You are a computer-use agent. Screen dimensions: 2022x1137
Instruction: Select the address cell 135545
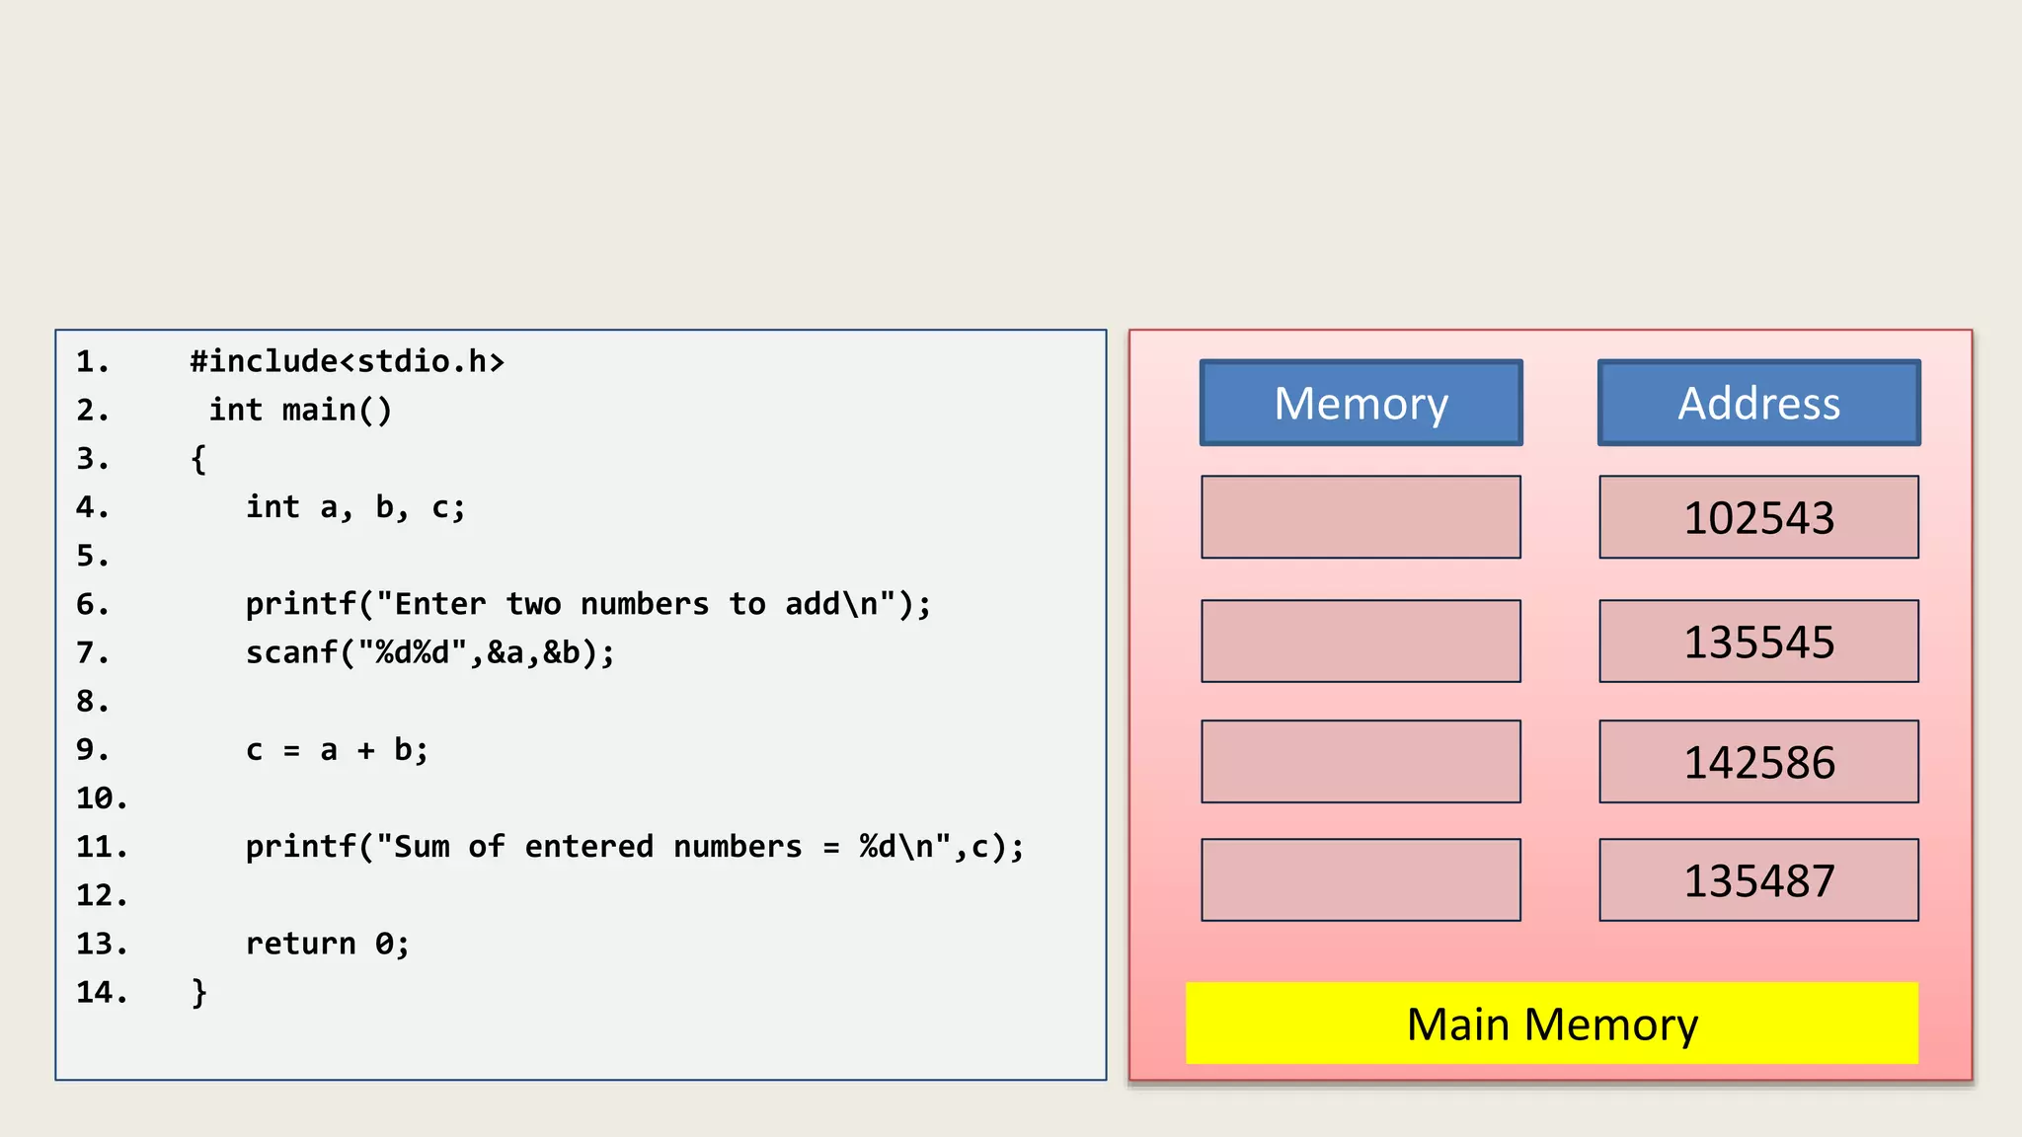(1758, 642)
